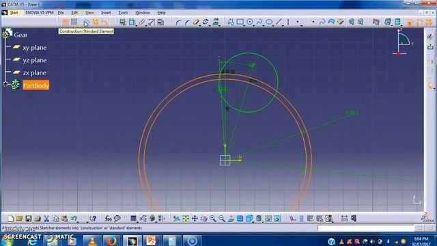The image size is (437, 246).
Task: Open the File menu
Action: pyautogui.click(x=61, y=12)
